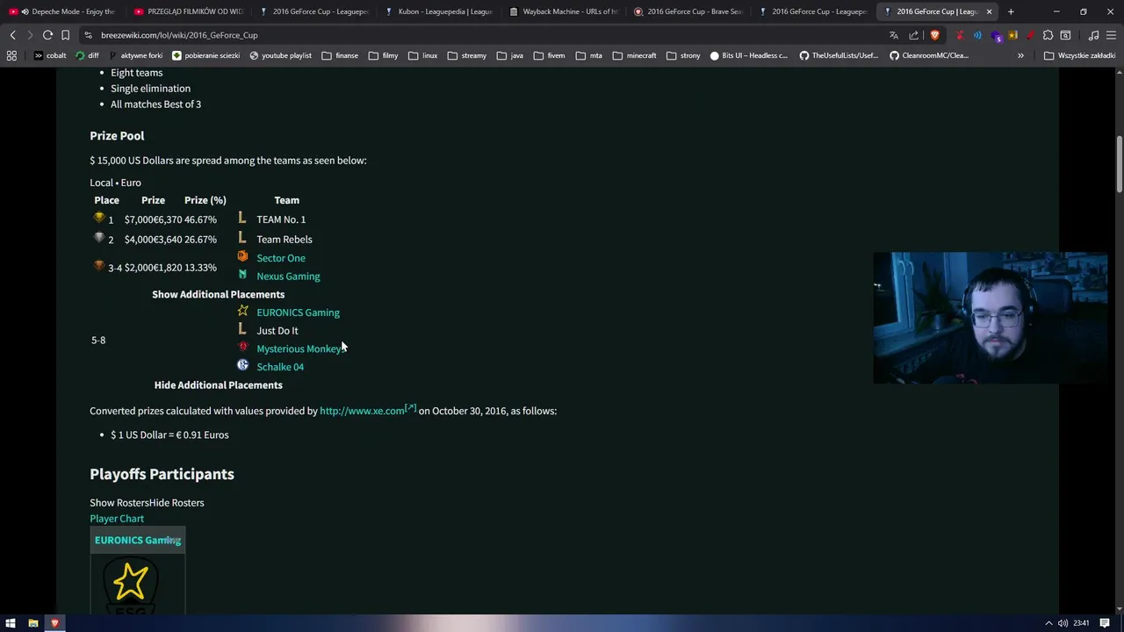Open the Sector One team link
Screen dimensions: 1124x632
click(281, 258)
